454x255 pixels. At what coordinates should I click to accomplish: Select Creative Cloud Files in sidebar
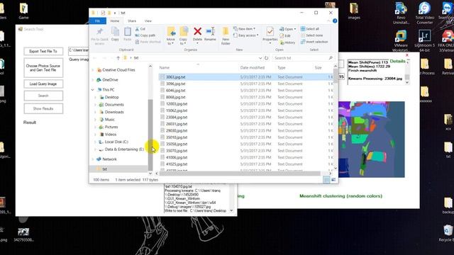(x=118, y=70)
